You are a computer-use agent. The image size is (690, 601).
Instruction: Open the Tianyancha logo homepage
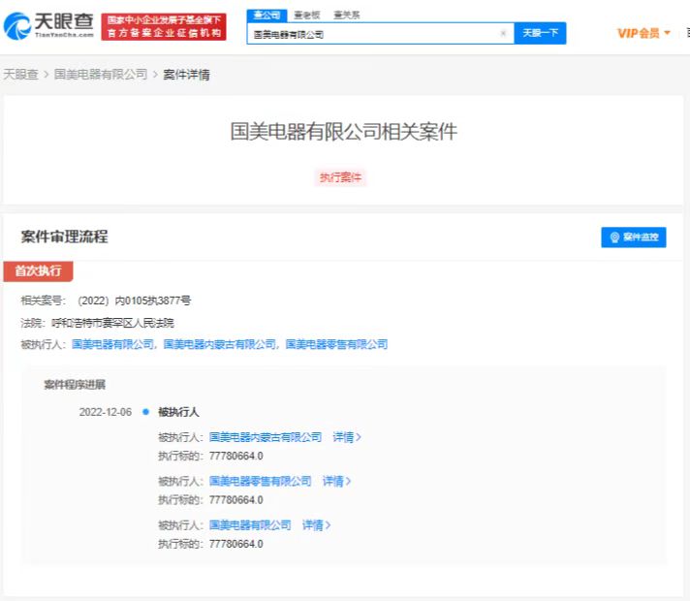pyautogui.click(x=48, y=25)
